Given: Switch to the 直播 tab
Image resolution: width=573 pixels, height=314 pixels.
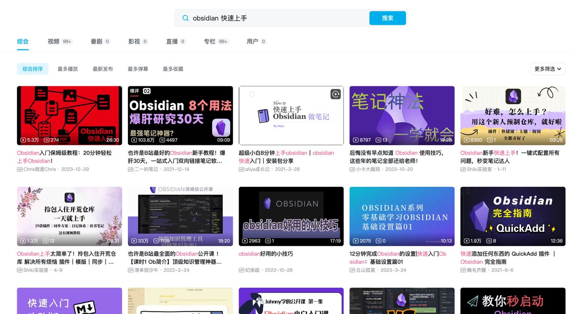Looking at the screenshot, I should (x=176, y=42).
